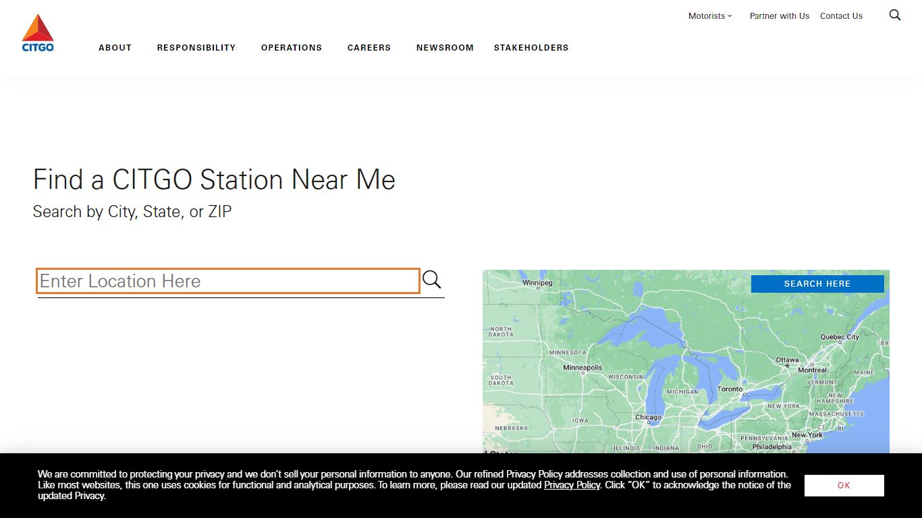This screenshot has width=922, height=518.
Task: Click SEARCH HERE button on map
Action: pyautogui.click(x=817, y=284)
